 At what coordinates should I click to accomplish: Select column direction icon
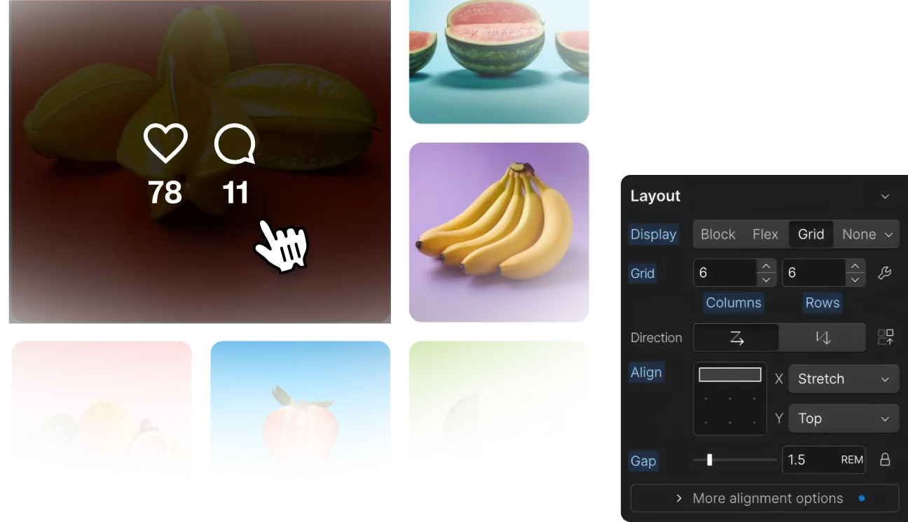[x=823, y=337]
